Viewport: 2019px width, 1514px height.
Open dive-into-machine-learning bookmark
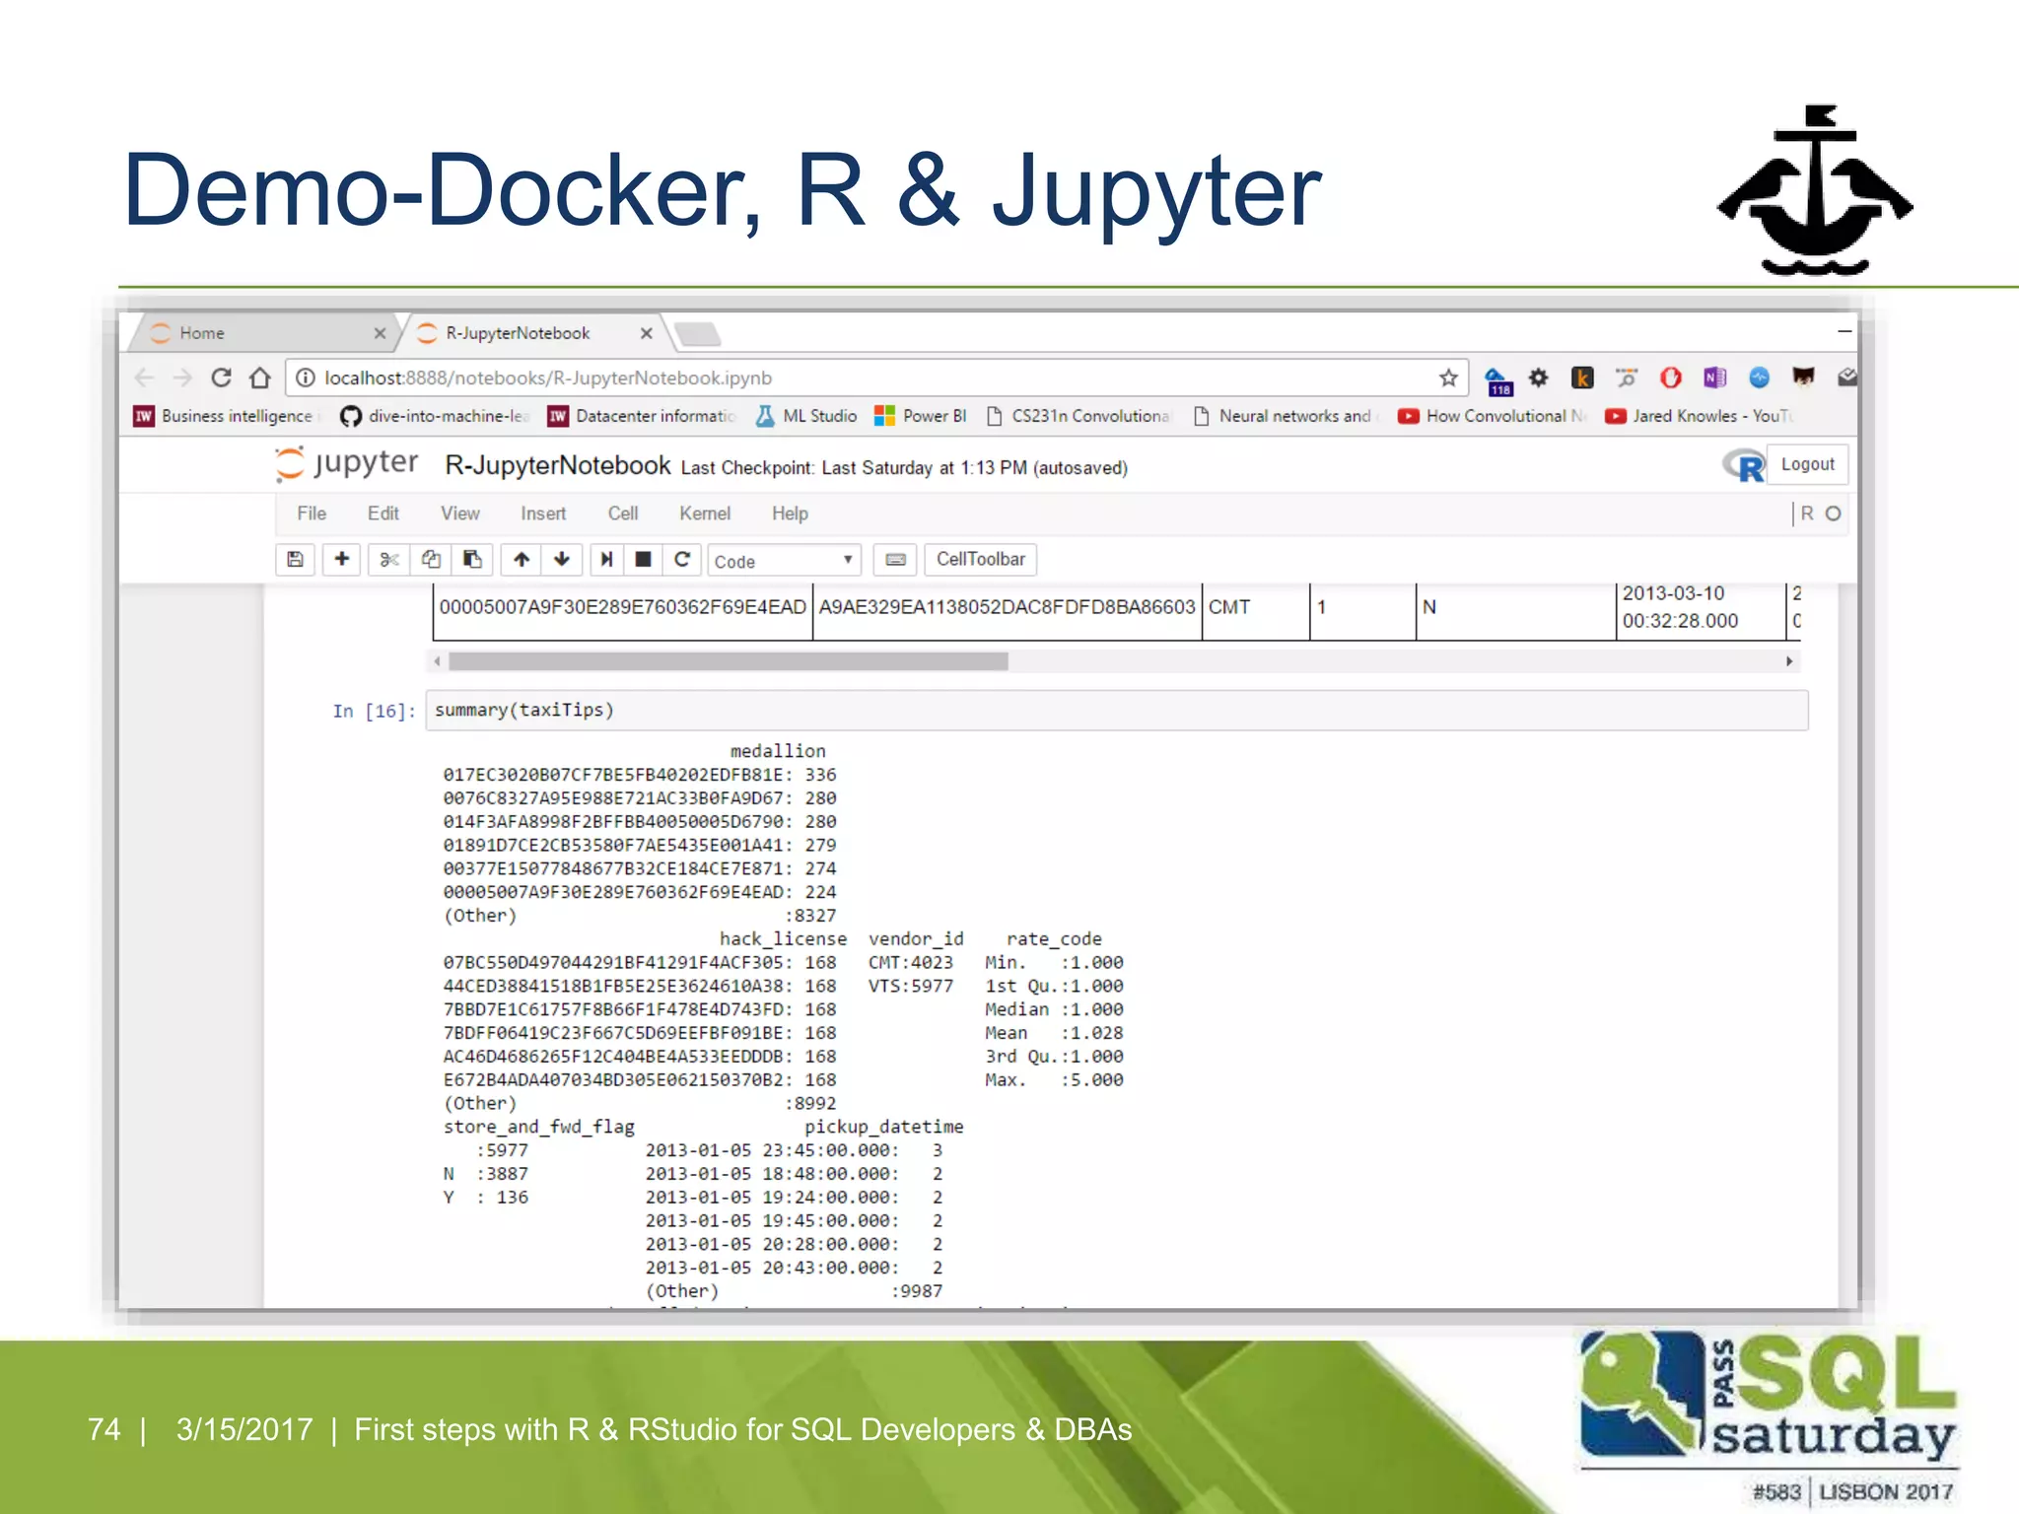435,416
